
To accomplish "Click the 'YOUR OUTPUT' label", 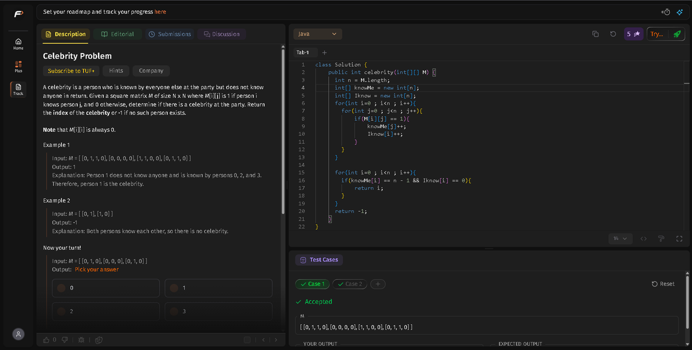I will click(x=320, y=344).
